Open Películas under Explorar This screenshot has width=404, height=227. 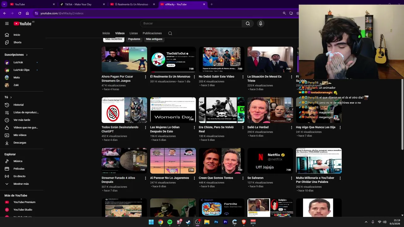pyautogui.click(x=22, y=169)
